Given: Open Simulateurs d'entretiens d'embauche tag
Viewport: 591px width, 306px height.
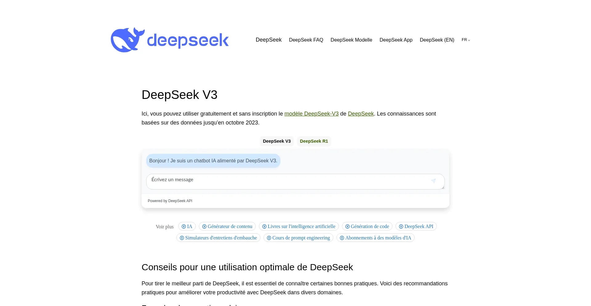Looking at the screenshot, I should tap(218, 238).
